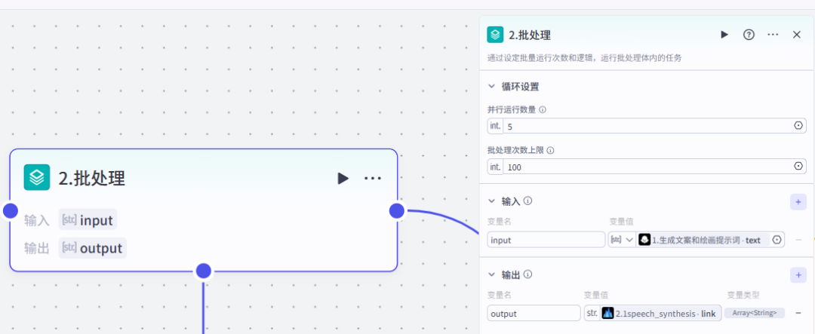Collapse the 输入 section

click(492, 201)
